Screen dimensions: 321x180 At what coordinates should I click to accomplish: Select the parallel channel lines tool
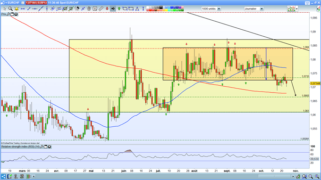click(x=52, y=8)
